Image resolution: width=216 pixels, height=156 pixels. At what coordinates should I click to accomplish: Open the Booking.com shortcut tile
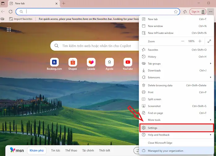(x=54, y=64)
